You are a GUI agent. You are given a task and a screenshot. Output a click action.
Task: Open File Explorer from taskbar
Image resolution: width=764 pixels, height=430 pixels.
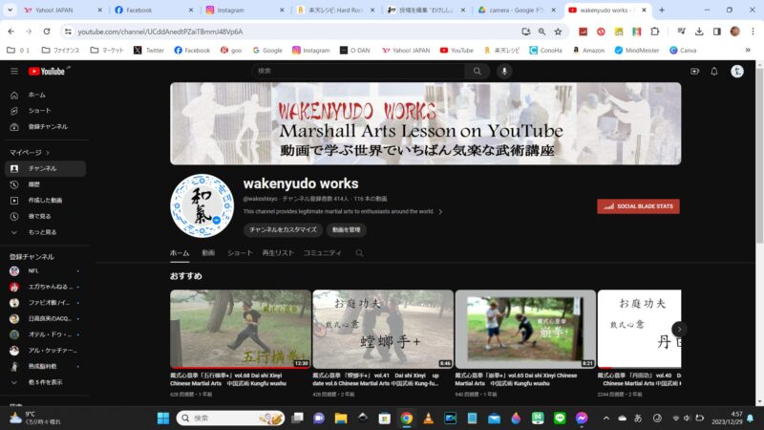coord(341,418)
